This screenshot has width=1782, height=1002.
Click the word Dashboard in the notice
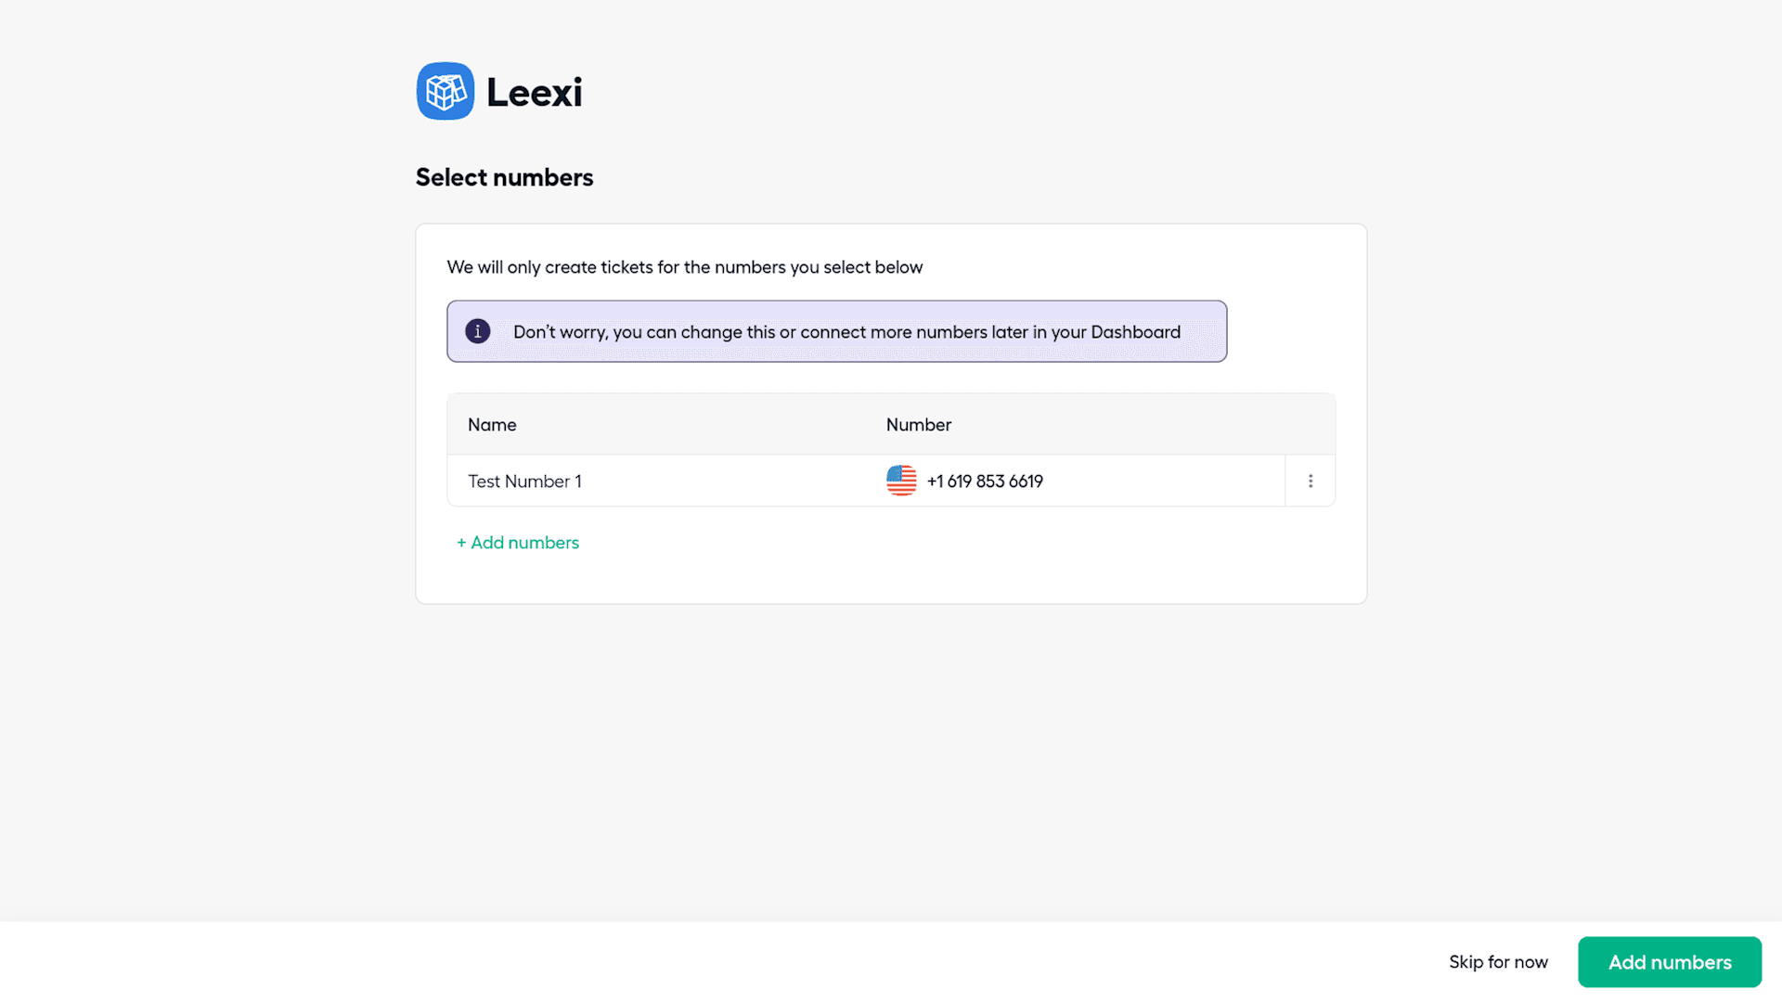pos(1135,332)
